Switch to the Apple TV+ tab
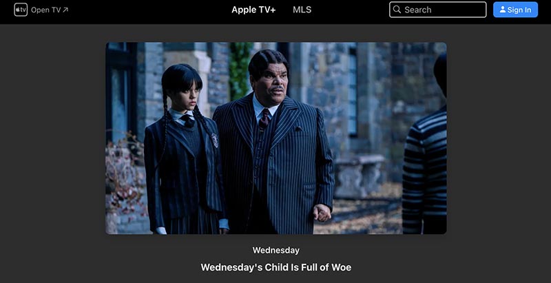The width and height of the screenshot is (551, 283). [253, 10]
